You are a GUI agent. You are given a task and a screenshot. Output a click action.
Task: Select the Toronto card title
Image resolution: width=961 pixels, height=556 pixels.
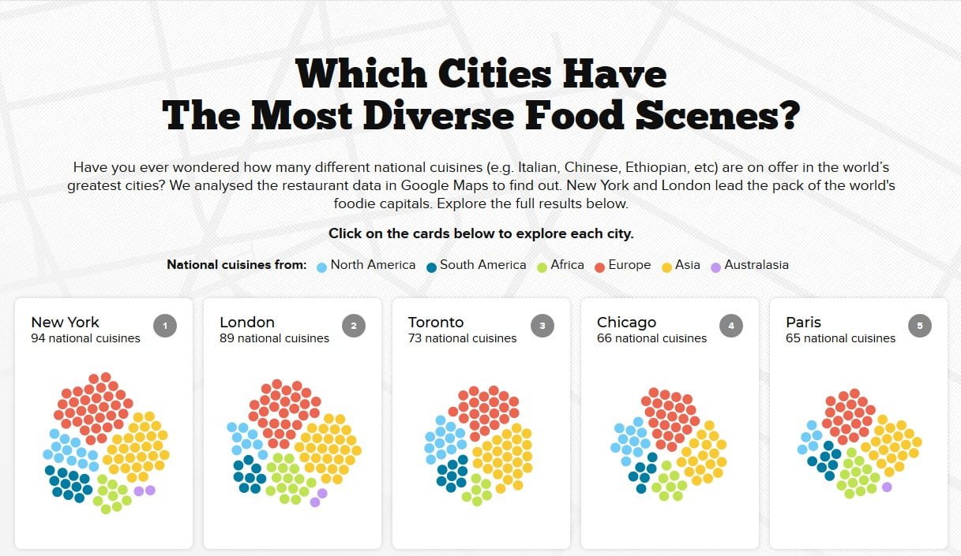coord(436,322)
